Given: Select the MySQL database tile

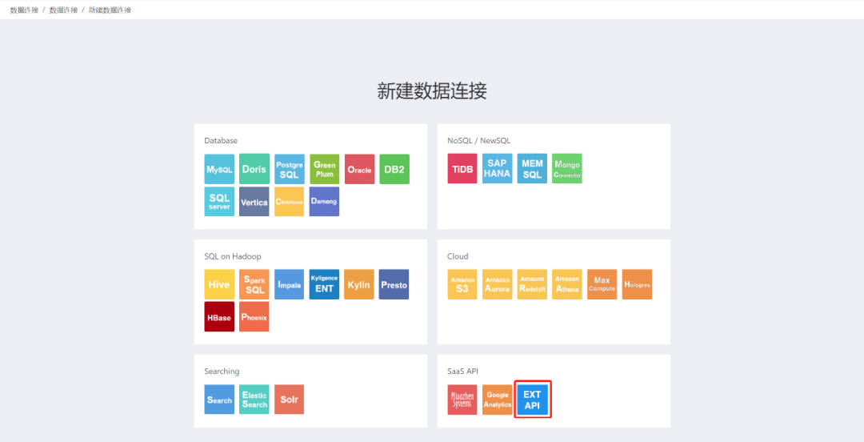Looking at the screenshot, I should click(219, 169).
